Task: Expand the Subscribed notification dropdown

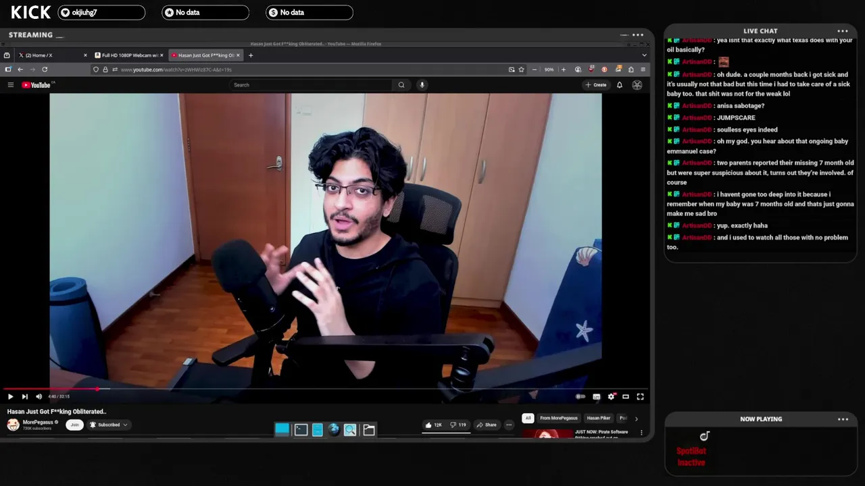Action: (x=108, y=425)
